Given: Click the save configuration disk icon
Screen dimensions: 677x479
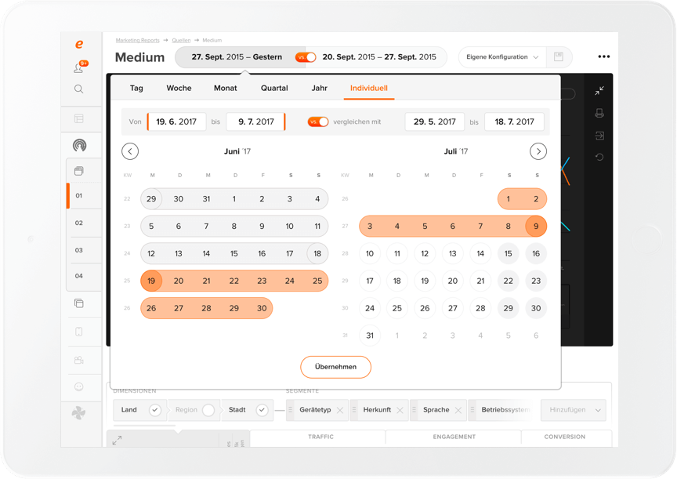Looking at the screenshot, I should point(559,57).
